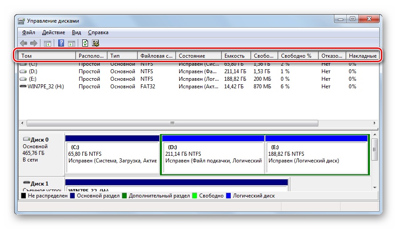Click the Состояние column header
The image size is (397, 229).
198,56
